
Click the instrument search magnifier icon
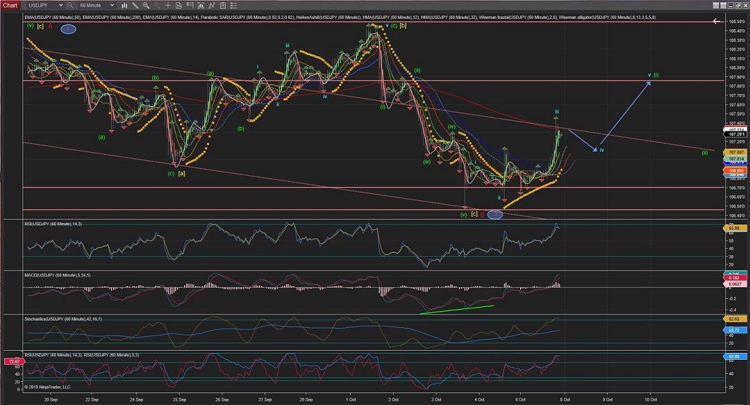70,6
